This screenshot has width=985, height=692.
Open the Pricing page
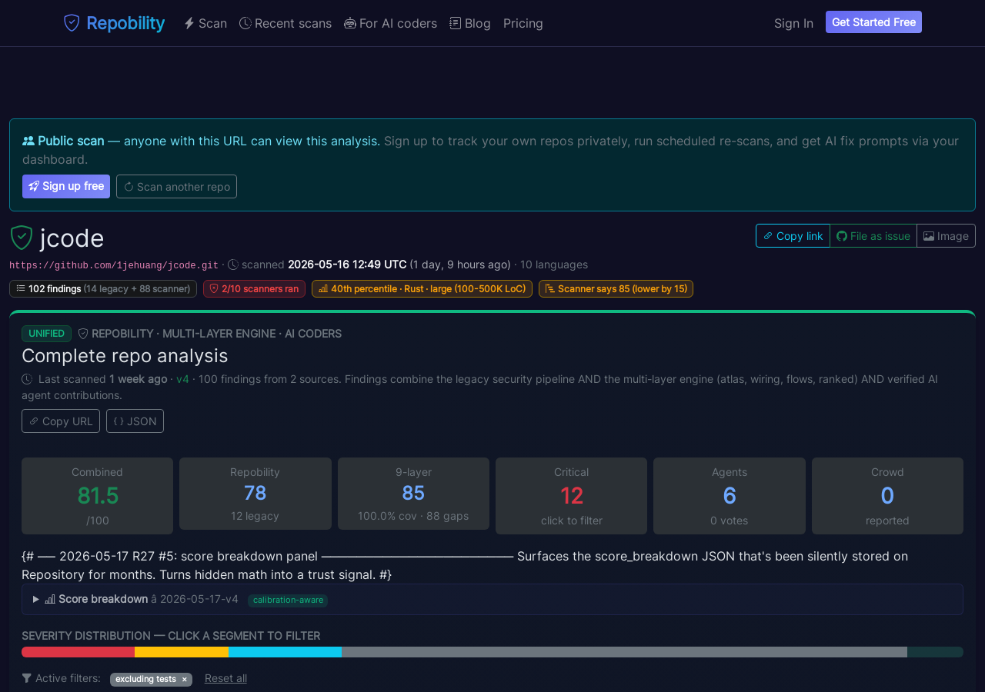523,23
